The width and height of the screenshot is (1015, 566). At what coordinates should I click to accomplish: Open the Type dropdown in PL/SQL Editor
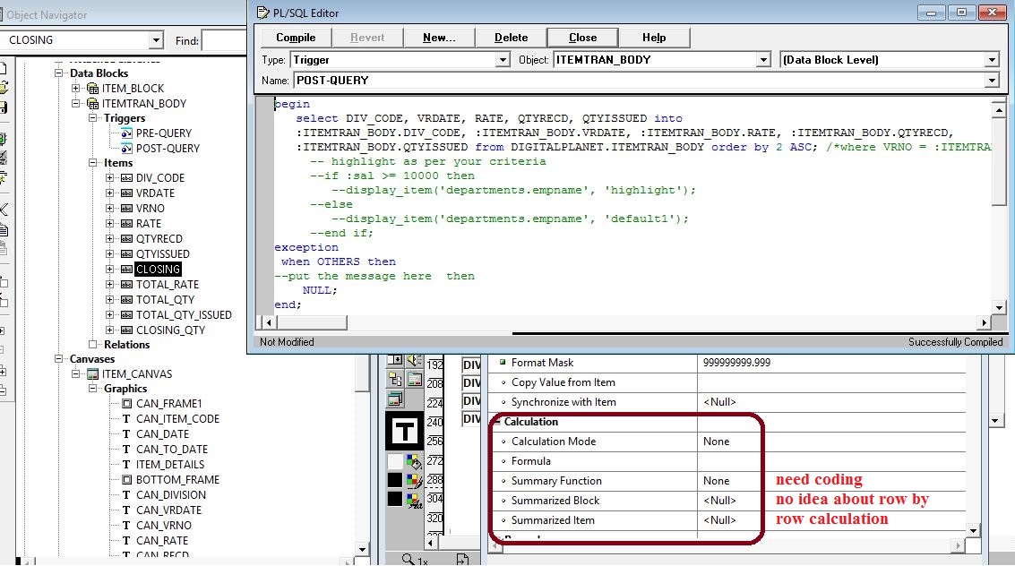[503, 60]
